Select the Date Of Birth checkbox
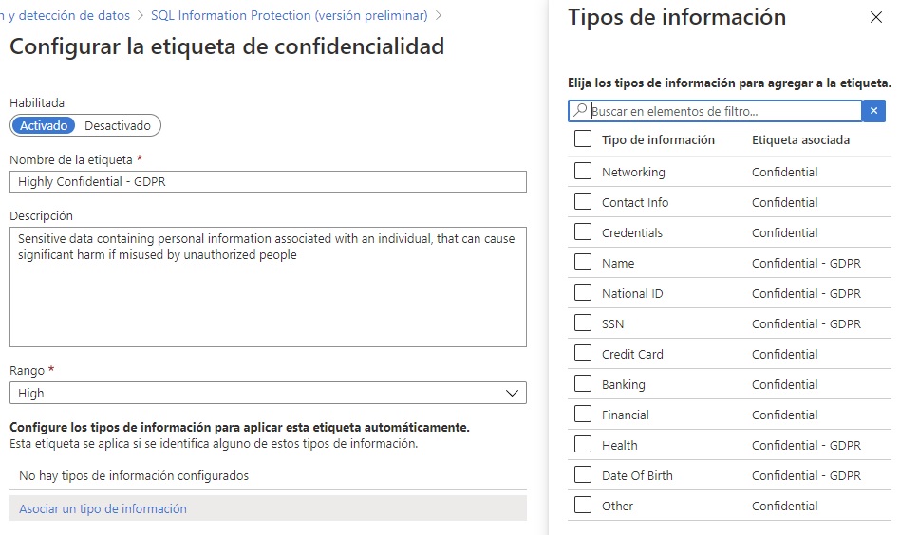Image resolution: width=900 pixels, height=535 pixels. click(x=583, y=475)
